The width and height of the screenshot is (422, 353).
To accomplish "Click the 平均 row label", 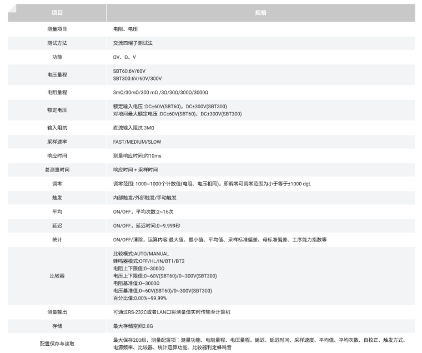I will pyautogui.click(x=57, y=211).
